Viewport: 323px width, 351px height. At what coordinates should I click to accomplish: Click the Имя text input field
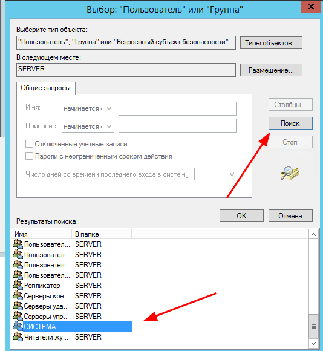click(177, 108)
